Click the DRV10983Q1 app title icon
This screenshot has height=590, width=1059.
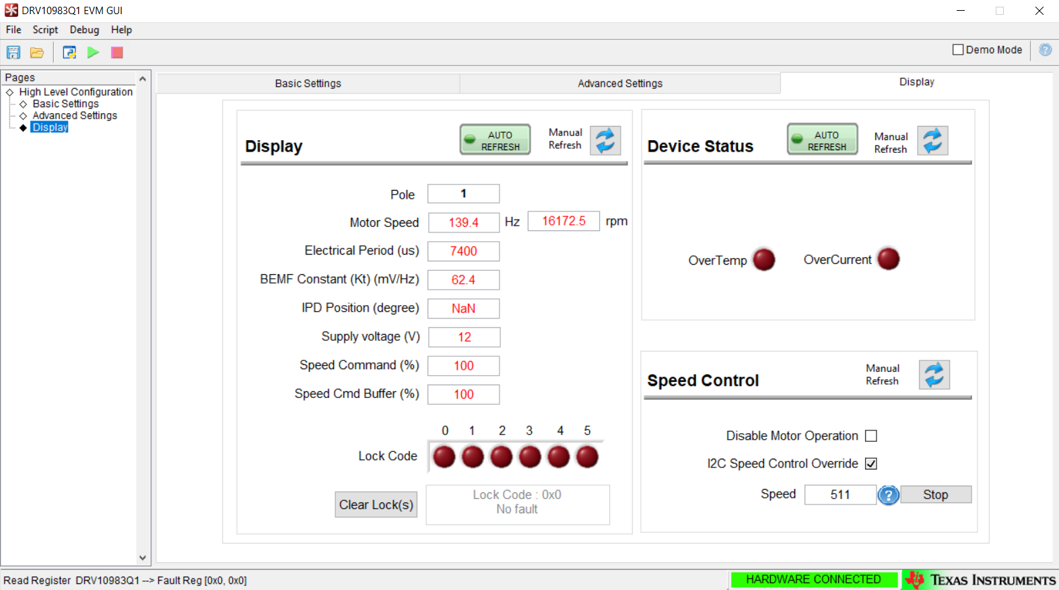click(11, 10)
